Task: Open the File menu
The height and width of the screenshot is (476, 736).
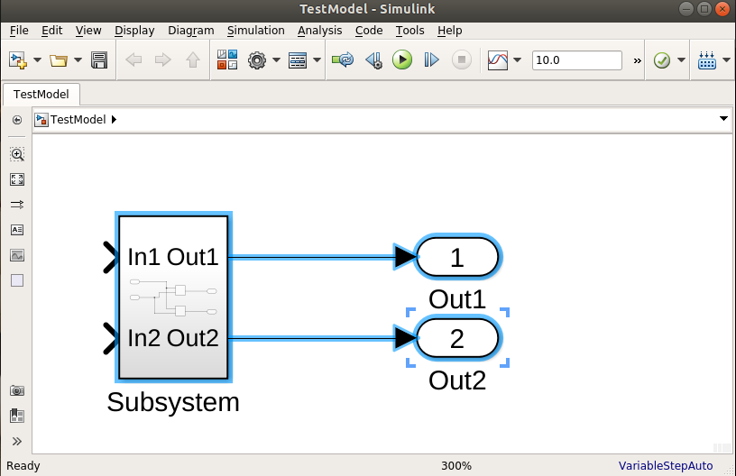Action: pyautogui.click(x=19, y=31)
